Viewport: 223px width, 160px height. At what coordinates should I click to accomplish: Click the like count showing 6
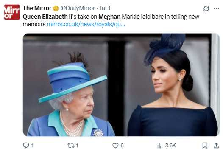(x=122, y=146)
